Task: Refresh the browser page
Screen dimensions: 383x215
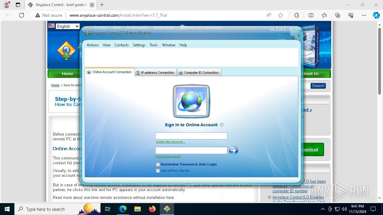Action: point(21,15)
